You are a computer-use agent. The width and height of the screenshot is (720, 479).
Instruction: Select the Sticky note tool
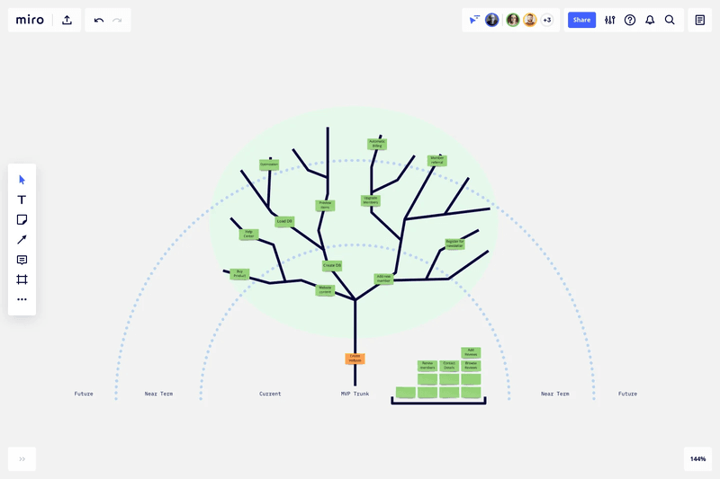[x=22, y=219]
